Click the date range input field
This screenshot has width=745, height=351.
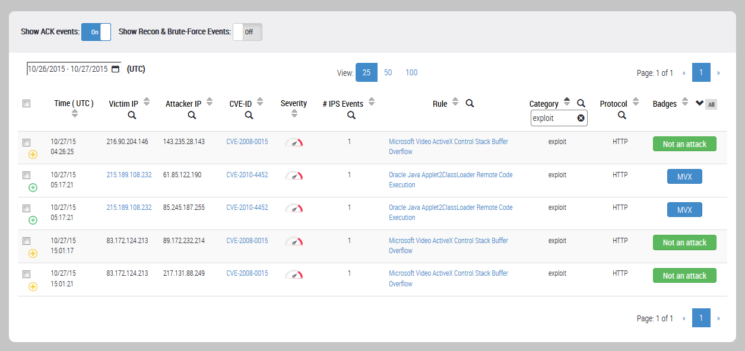(x=74, y=69)
